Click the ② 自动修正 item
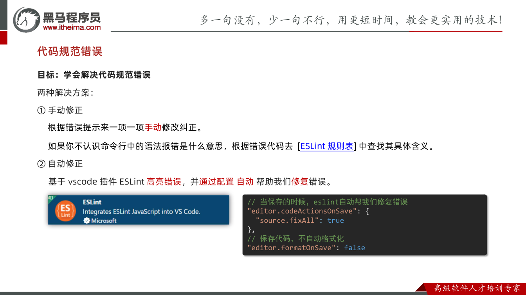526x295 pixels. point(60,164)
